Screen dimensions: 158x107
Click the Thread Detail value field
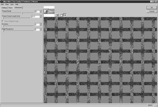pos(37,12)
